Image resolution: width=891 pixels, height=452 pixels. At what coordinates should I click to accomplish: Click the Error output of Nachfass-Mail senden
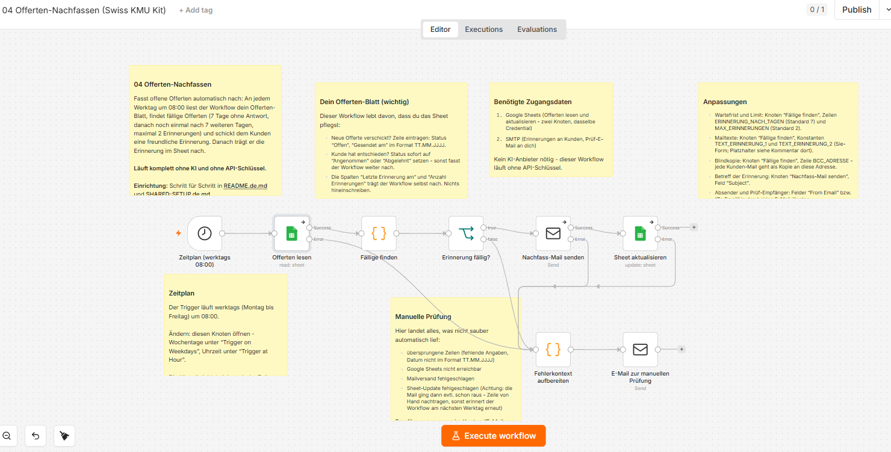click(571, 240)
